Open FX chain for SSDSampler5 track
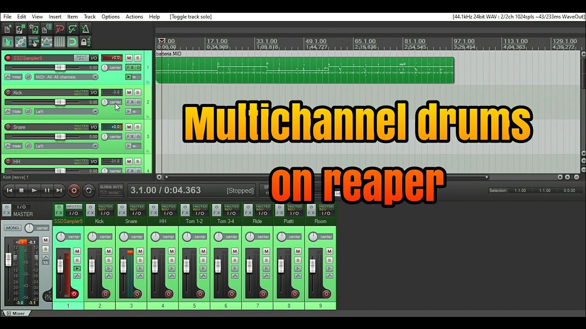The image size is (586, 329). tap(130, 67)
